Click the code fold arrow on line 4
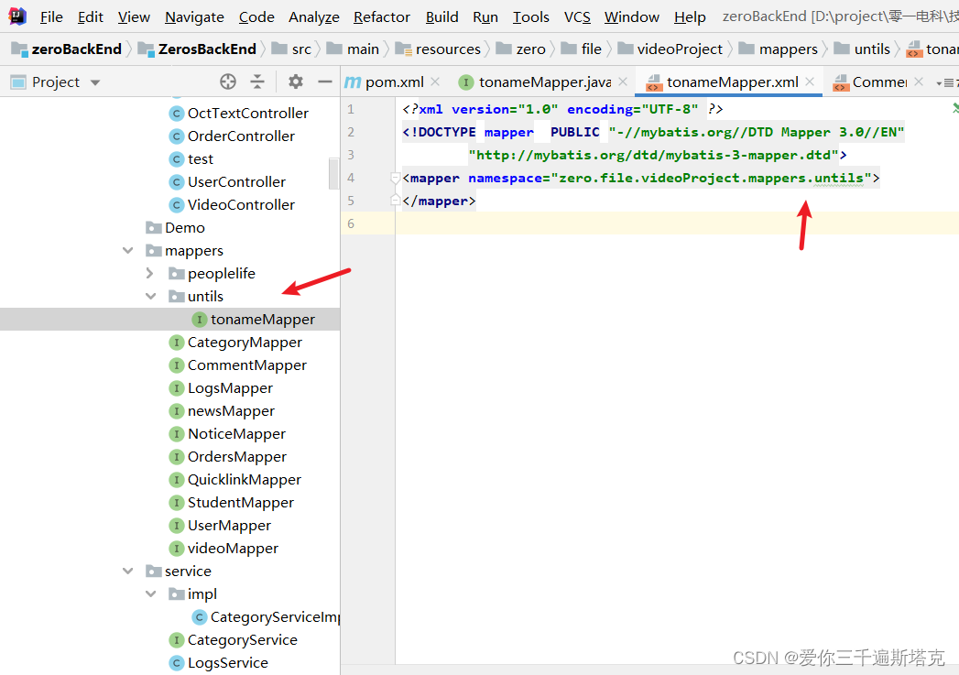 pyautogui.click(x=394, y=178)
